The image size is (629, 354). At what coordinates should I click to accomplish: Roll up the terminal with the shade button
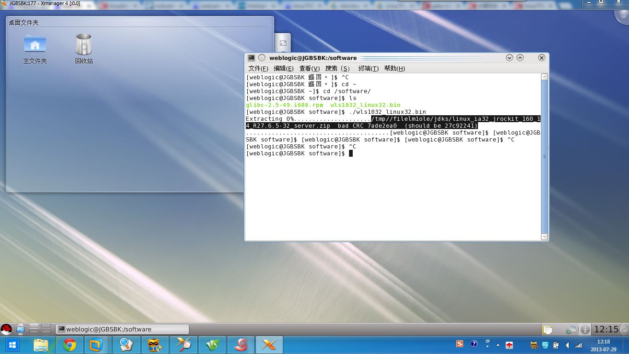[520, 58]
